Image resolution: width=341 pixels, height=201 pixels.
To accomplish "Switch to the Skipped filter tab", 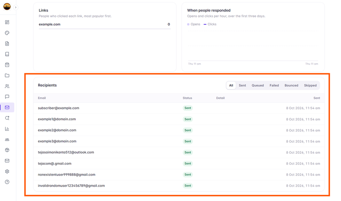I will tap(310, 85).
